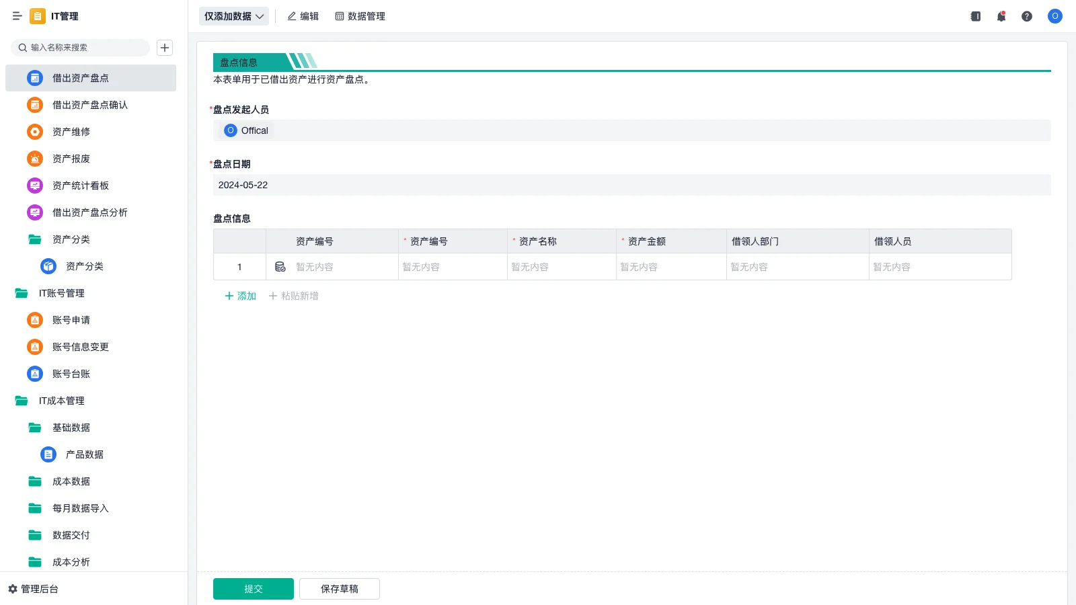Click the notification bell with red badge
This screenshot has width=1076, height=605.
[x=1001, y=16]
